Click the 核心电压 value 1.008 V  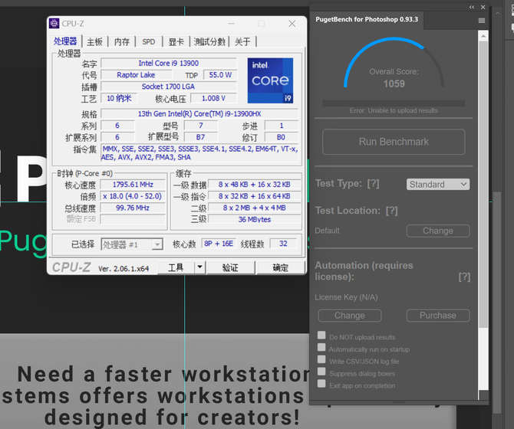213,98
